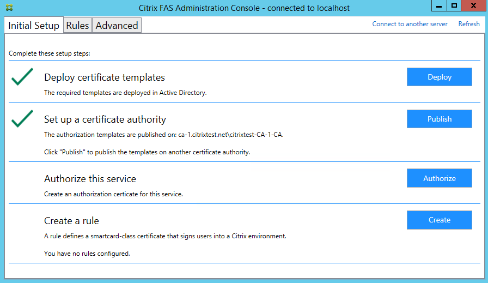Open the Rules tab
The image size is (488, 283).
(x=77, y=26)
